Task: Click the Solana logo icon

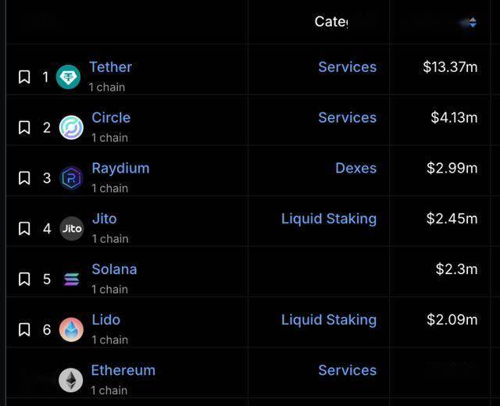Action: pyautogui.click(x=71, y=280)
